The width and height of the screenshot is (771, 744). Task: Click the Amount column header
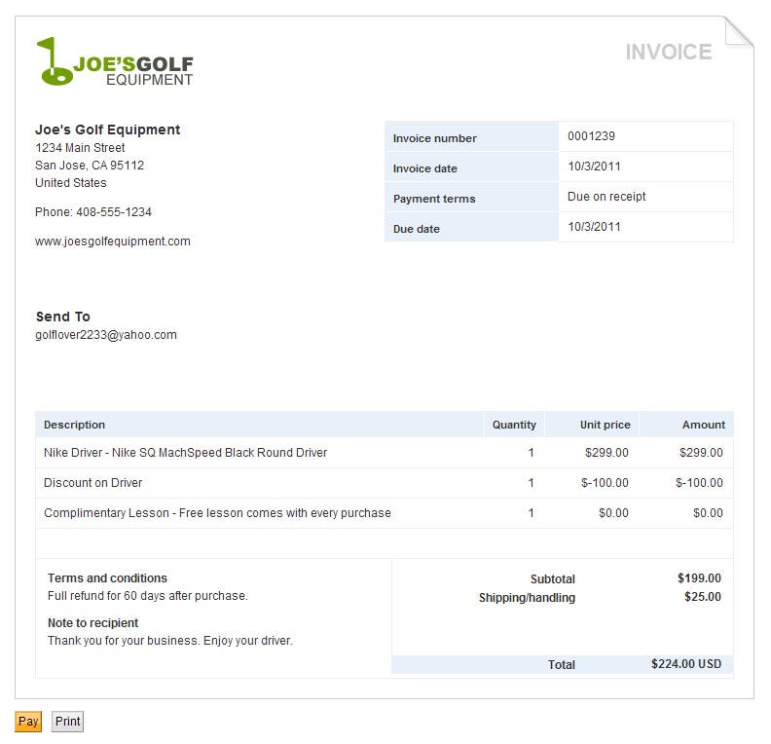(x=703, y=425)
